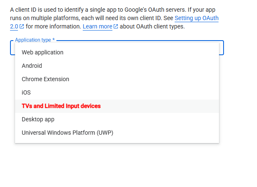
Task: Select iOS as application type
Action: tap(26, 93)
